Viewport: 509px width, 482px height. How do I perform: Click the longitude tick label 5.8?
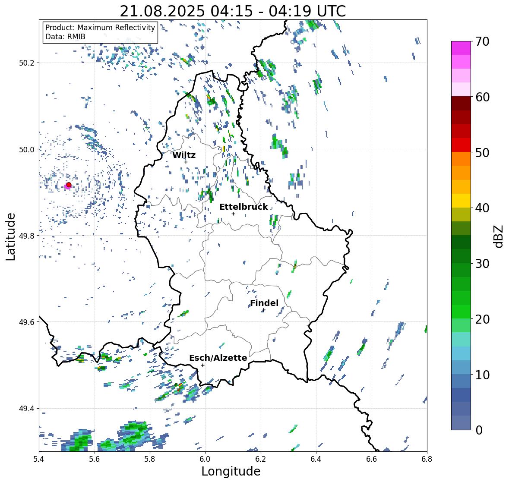150,459
